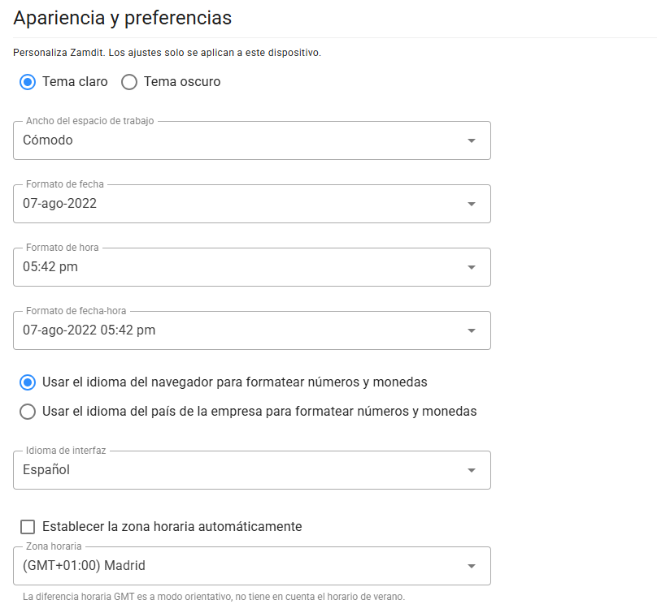Screen dimensions: 670x613
Task: Open the Formato de fecha-hora dropdown
Action: coord(244,330)
